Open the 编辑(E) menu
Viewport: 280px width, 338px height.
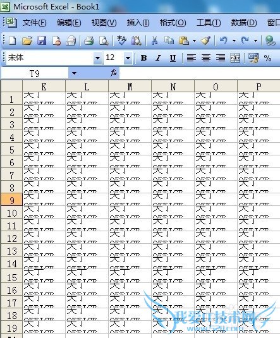coord(69,23)
